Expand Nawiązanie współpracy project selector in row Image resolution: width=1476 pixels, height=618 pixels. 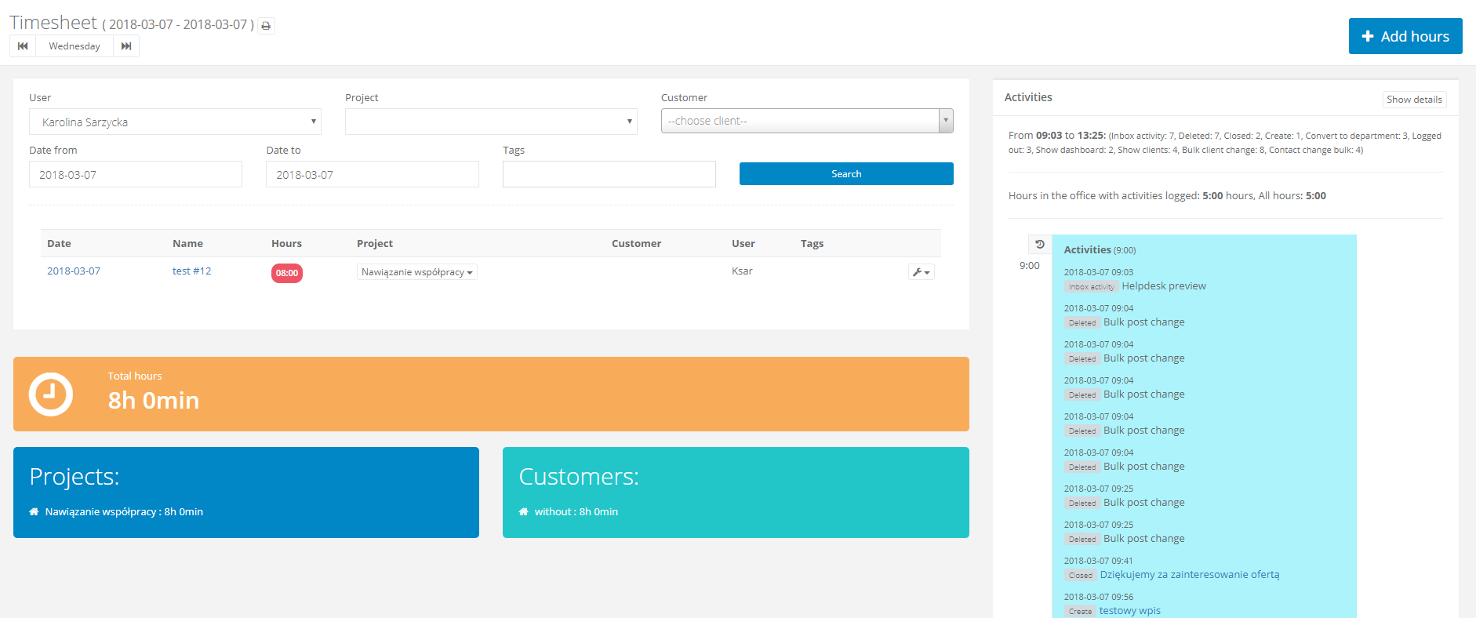click(x=416, y=272)
